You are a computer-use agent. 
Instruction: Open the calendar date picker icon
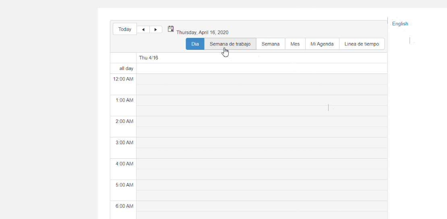pos(171,29)
